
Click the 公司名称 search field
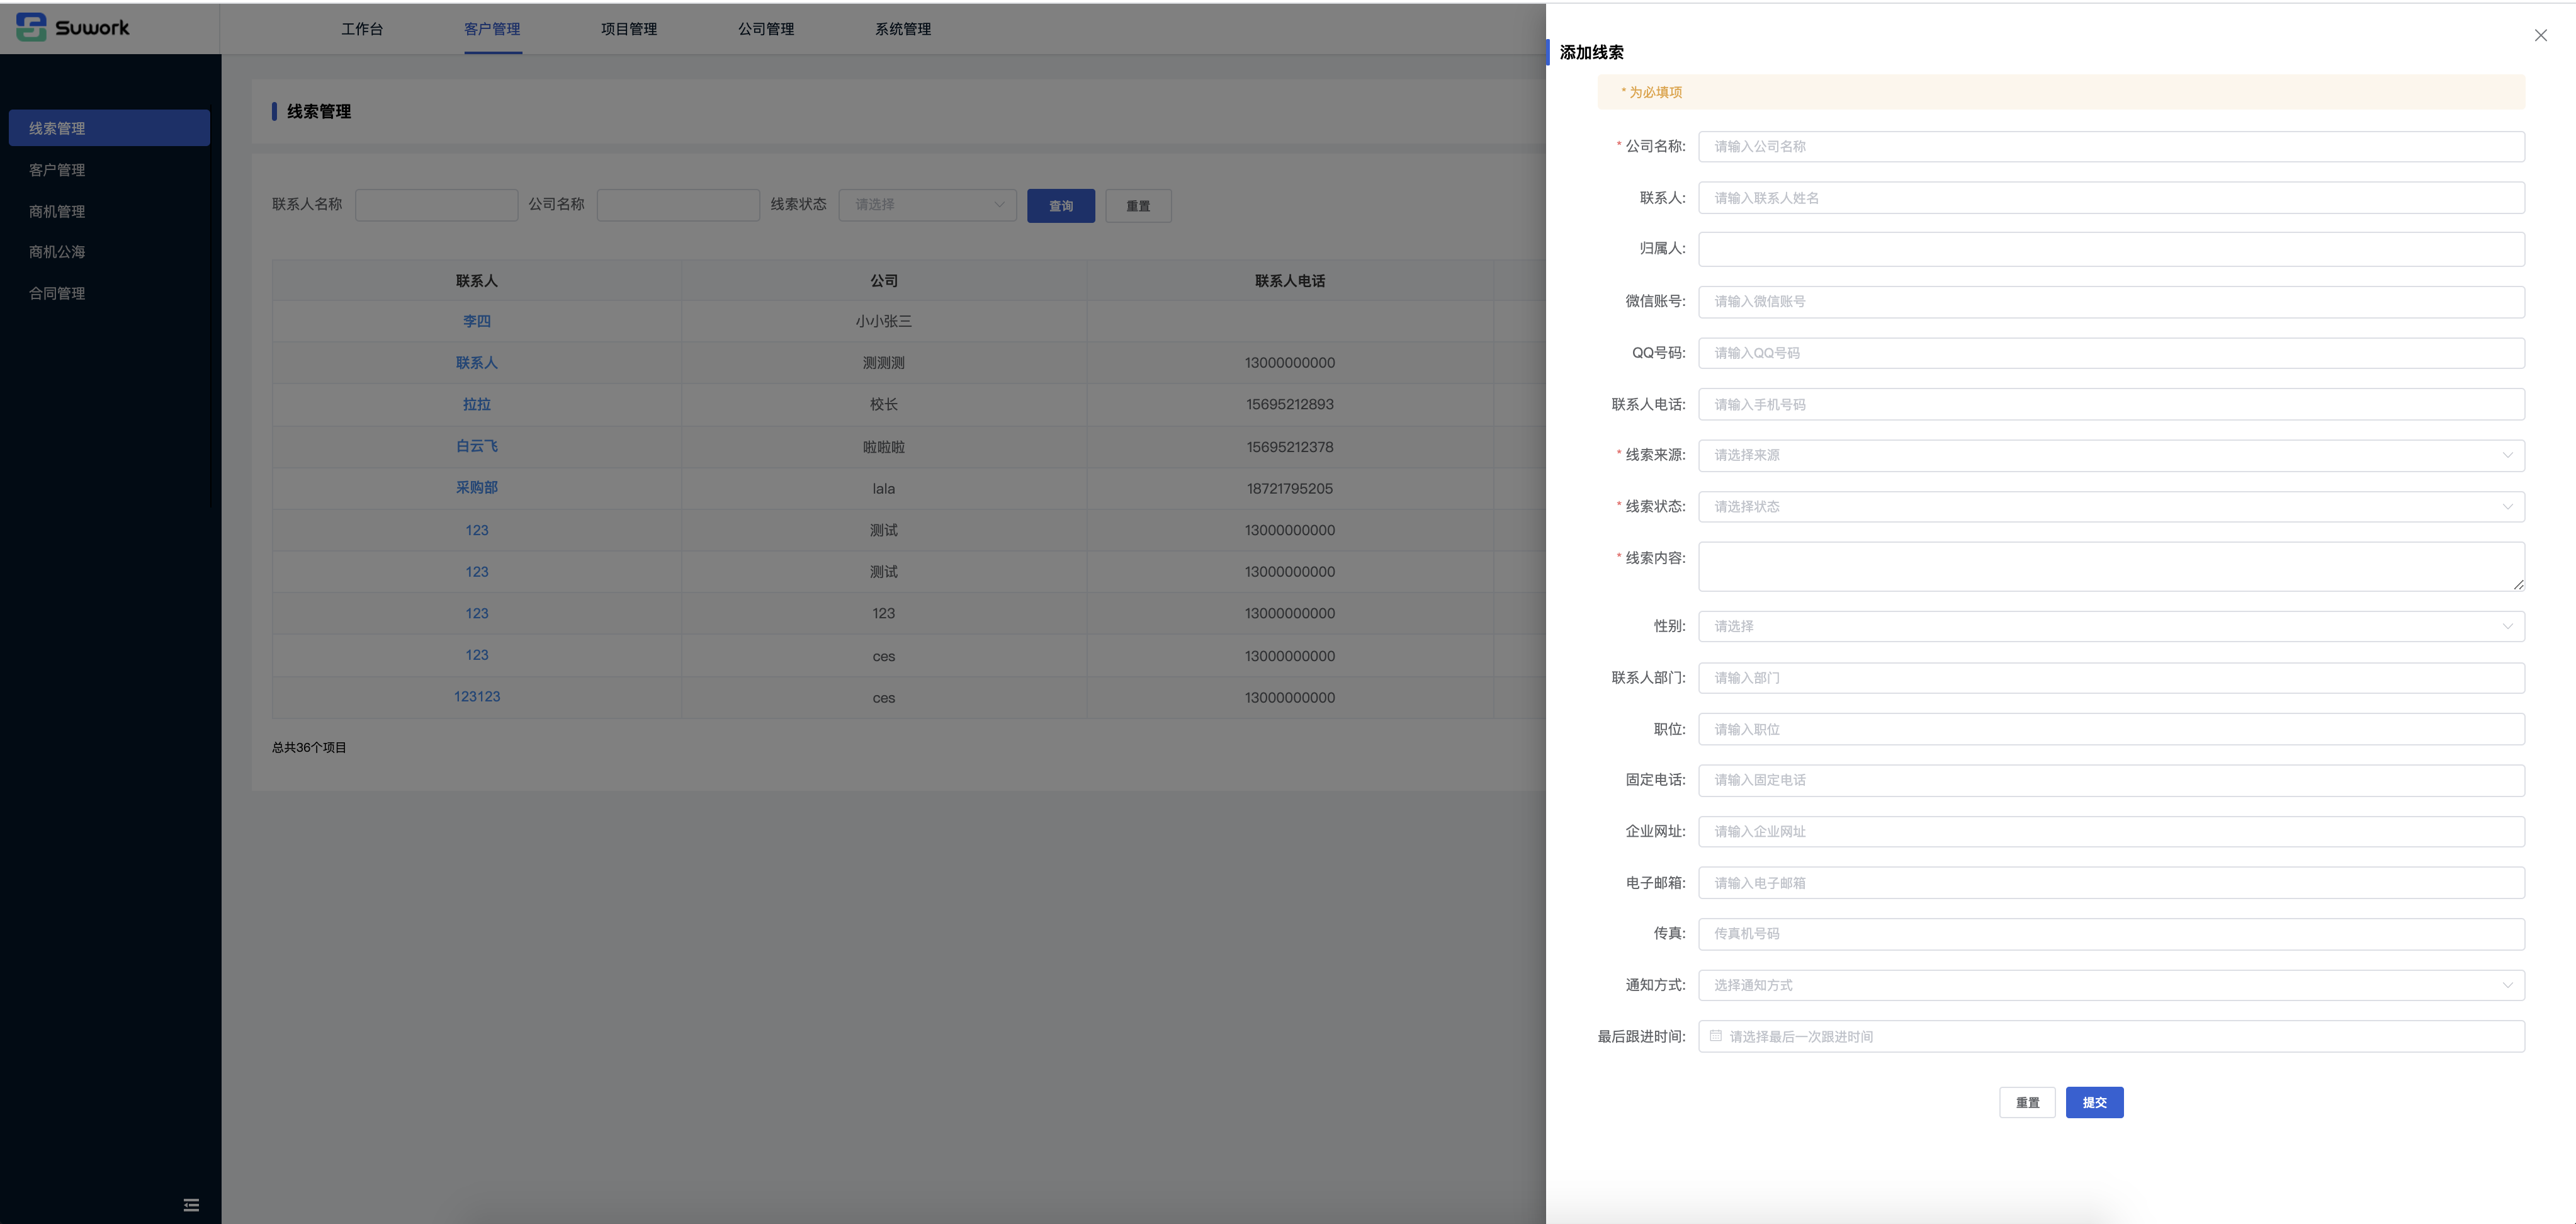678,205
